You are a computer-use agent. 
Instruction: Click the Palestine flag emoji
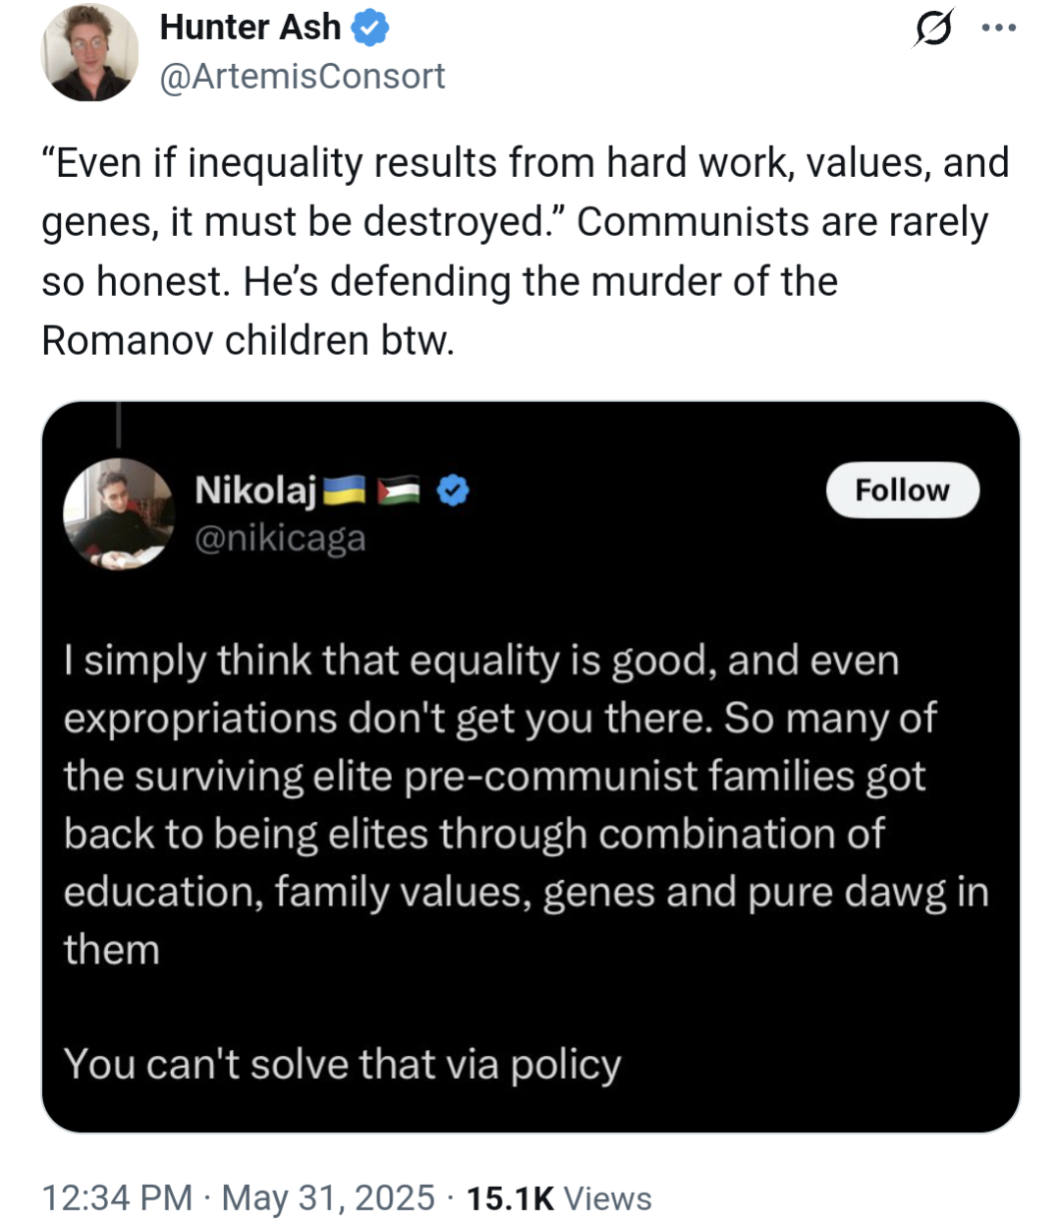tap(399, 489)
